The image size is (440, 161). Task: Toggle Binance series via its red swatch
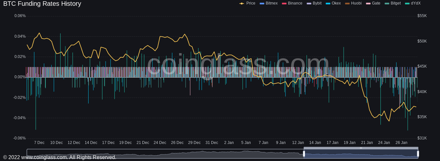click(x=284, y=3)
